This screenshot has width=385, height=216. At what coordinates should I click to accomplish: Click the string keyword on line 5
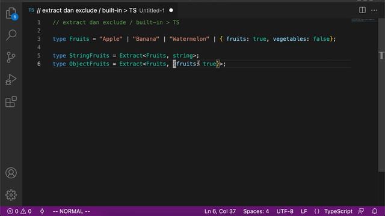pyautogui.click(x=183, y=56)
